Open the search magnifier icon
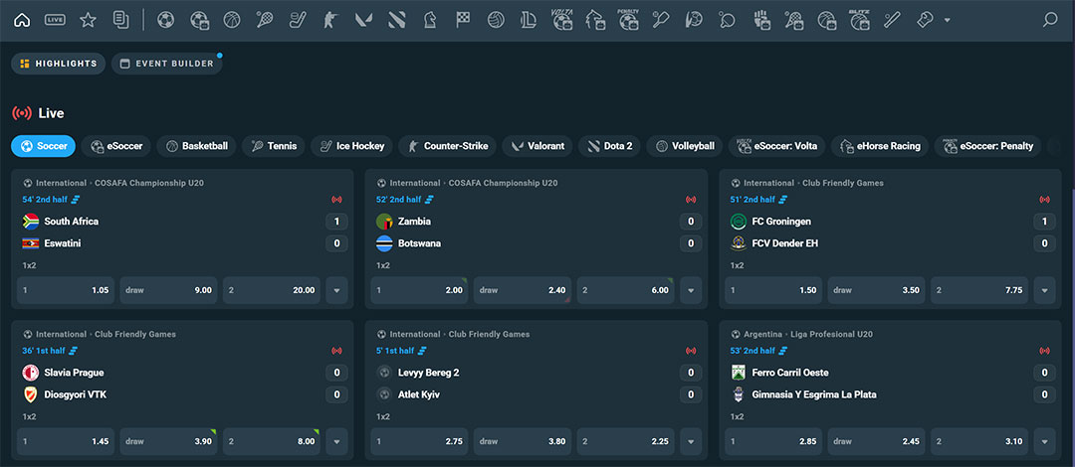 [1050, 20]
